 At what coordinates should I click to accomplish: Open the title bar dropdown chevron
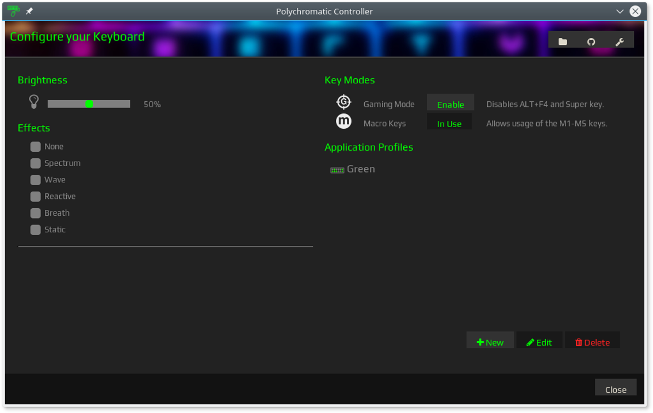(x=620, y=11)
